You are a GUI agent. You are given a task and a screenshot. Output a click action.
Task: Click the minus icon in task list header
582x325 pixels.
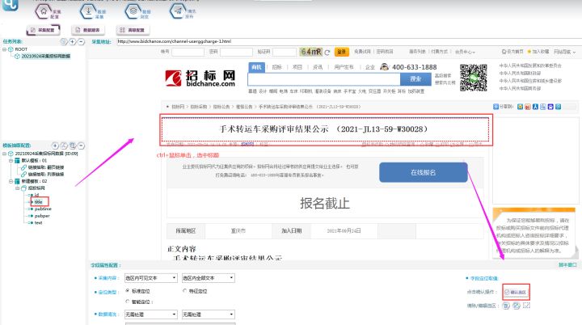point(81,41)
